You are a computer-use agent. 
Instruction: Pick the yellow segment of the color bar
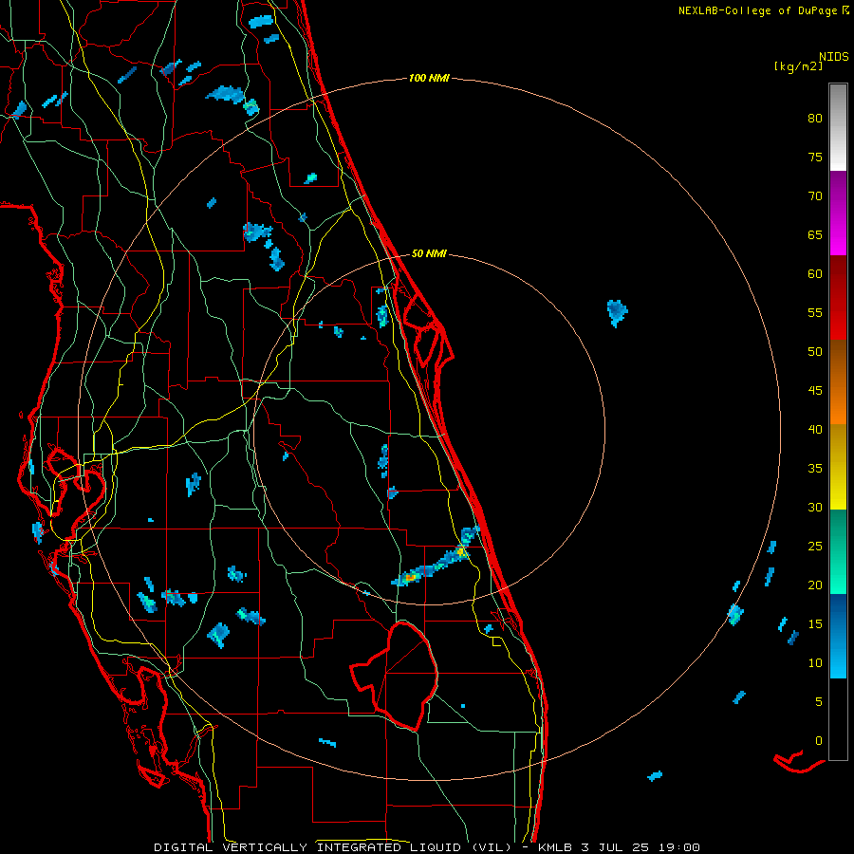click(838, 467)
